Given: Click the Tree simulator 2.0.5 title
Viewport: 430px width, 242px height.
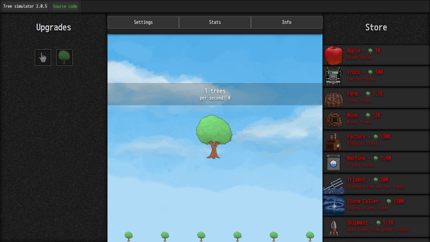Looking at the screenshot, I should 25,6.
